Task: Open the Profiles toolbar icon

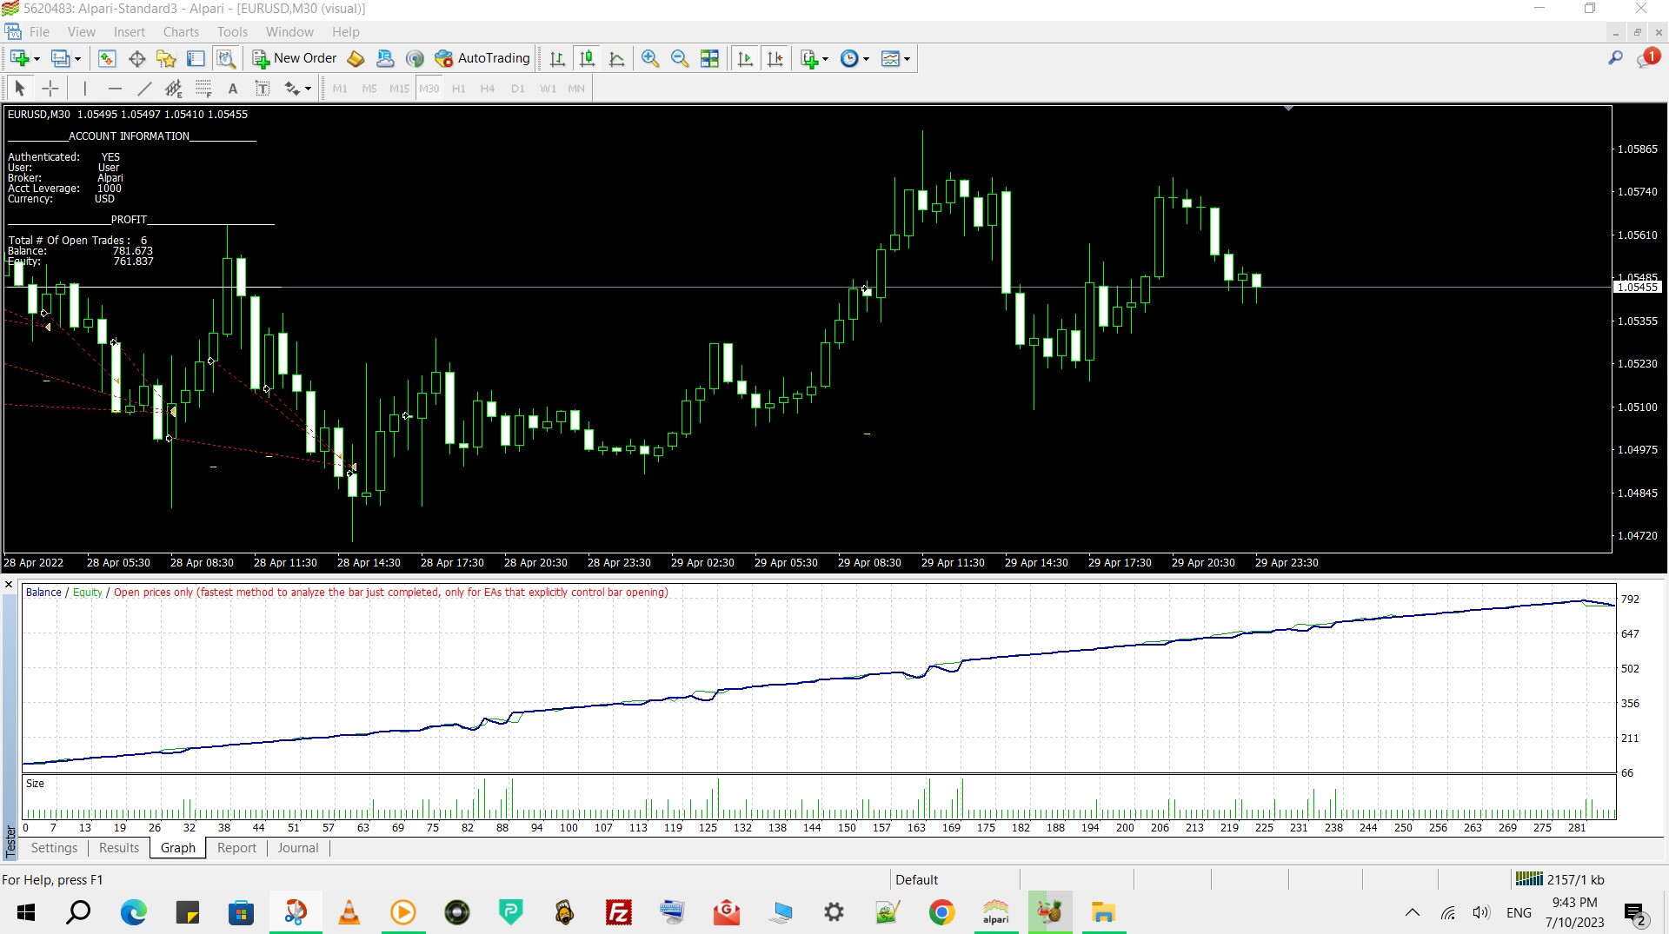Action: [x=60, y=58]
